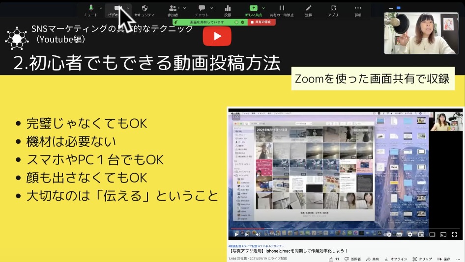The width and height of the screenshot is (465, 262).
Task: Click heading 2.初心者でもできる動画投稿方法
Action: pos(147,63)
